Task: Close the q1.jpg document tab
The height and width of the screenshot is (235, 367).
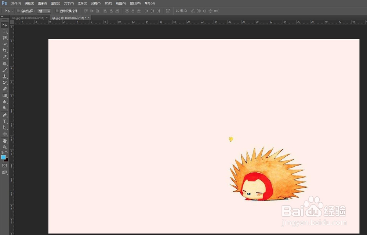Action: pyautogui.click(x=89, y=18)
